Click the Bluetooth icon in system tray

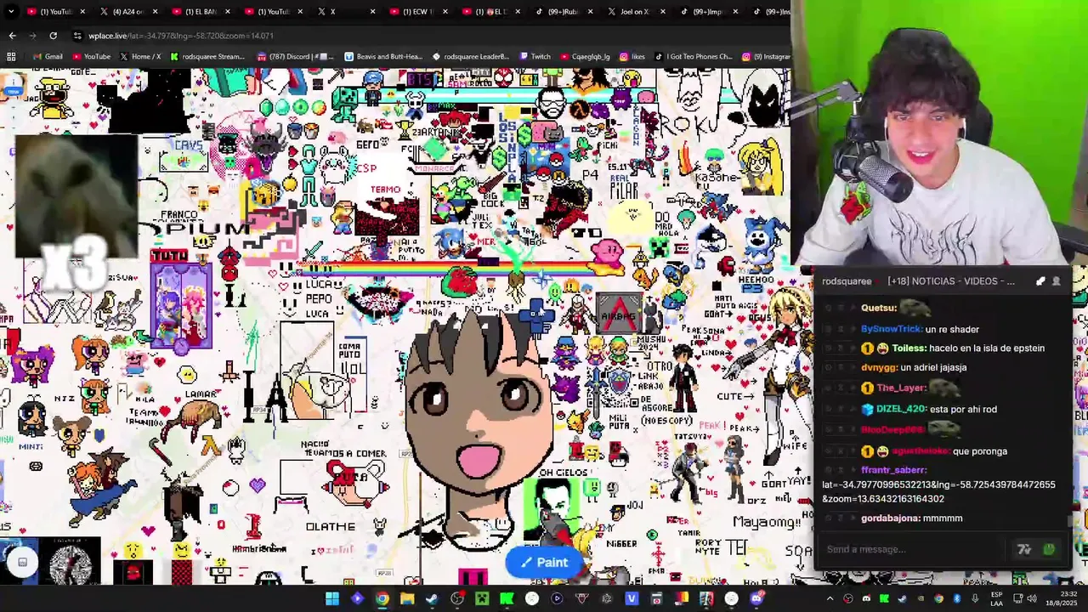(956, 599)
